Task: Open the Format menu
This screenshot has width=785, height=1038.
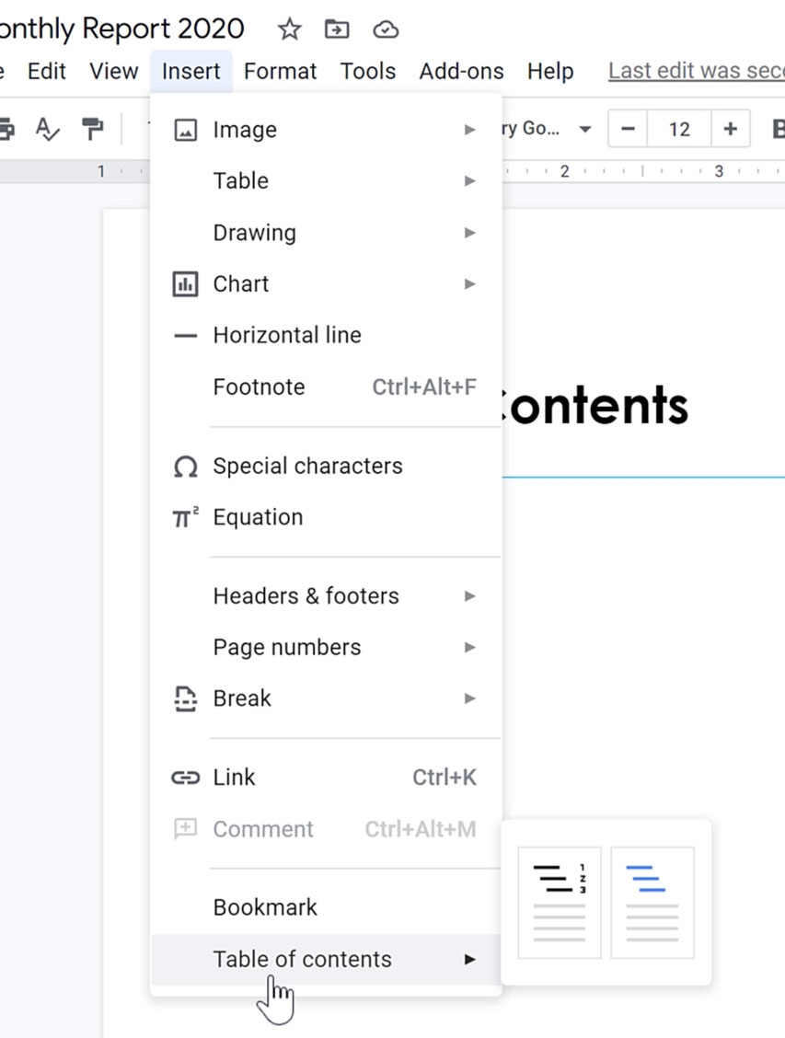Action: [280, 72]
